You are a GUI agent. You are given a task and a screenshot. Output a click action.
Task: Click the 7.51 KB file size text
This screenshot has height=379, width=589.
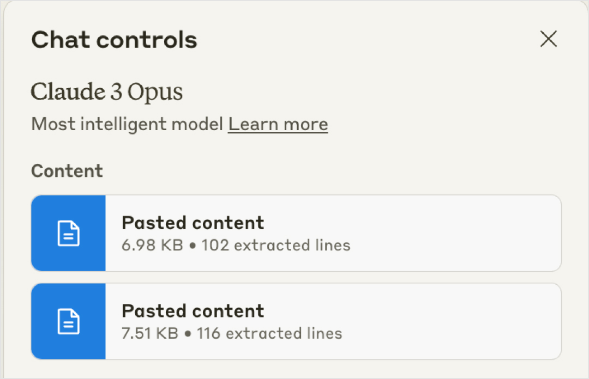tap(150, 333)
